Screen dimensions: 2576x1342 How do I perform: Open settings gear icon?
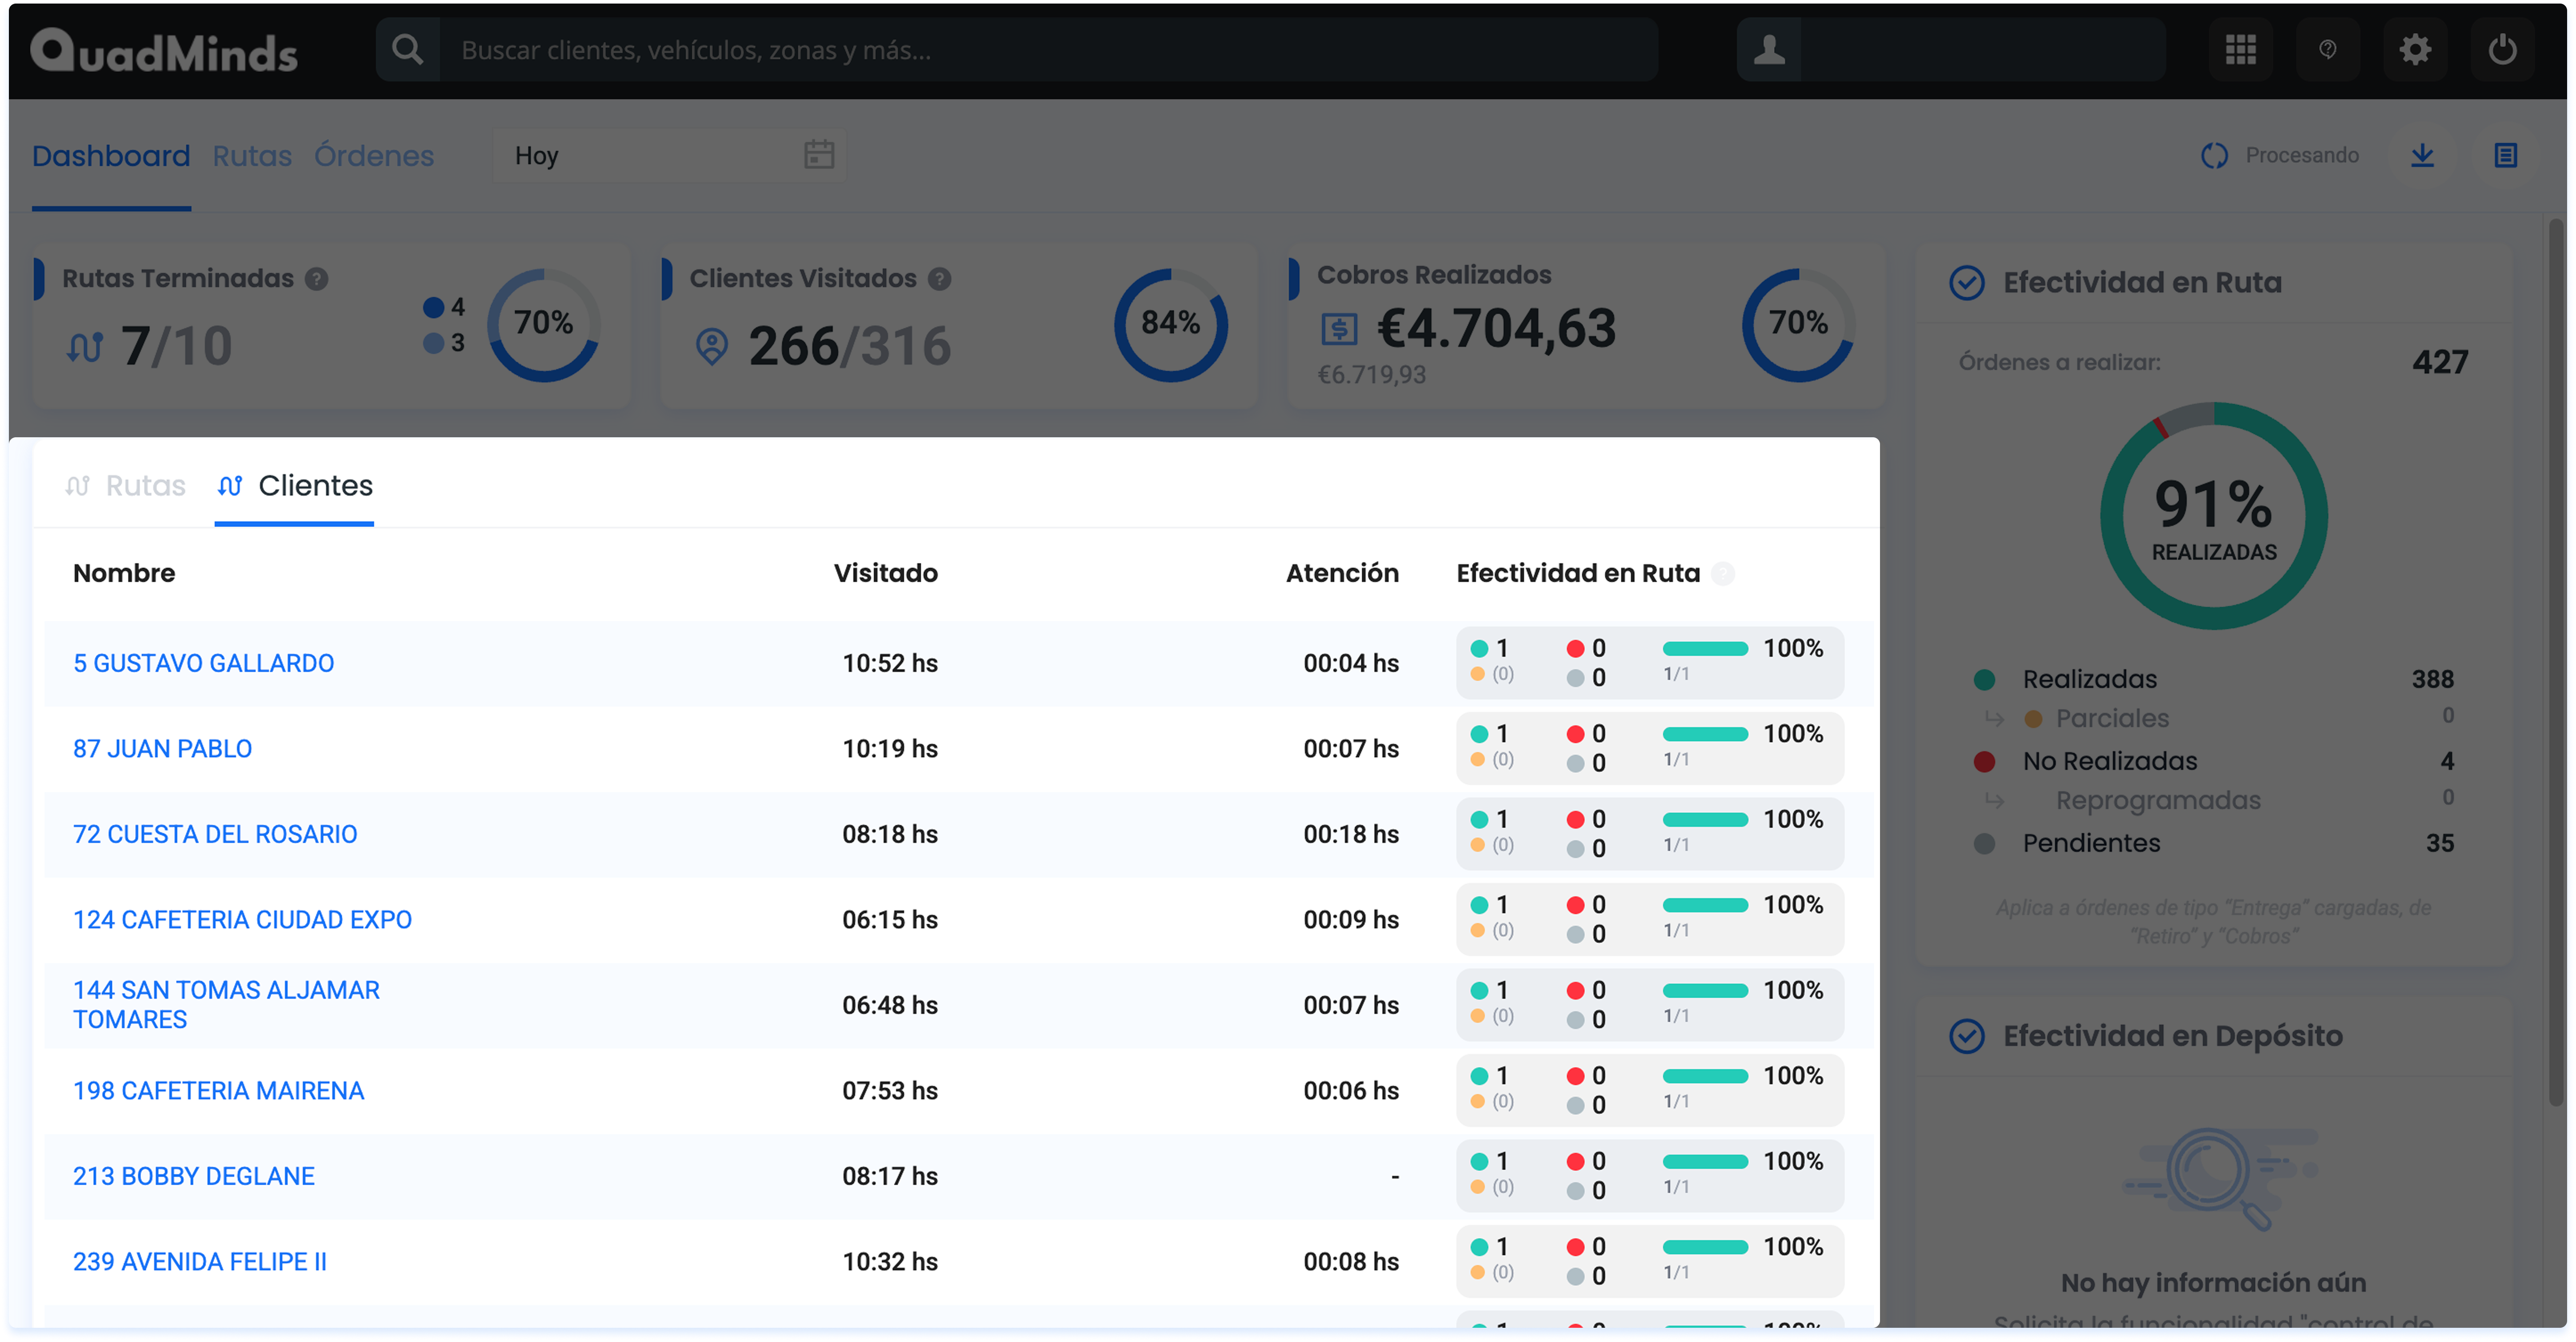click(x=2414, y=49)
